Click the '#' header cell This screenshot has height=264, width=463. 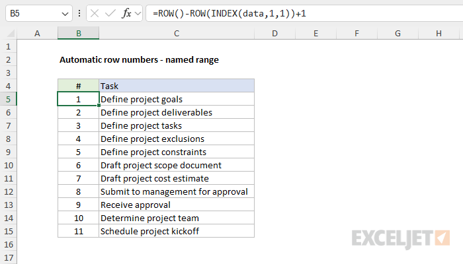coord(78,86)
